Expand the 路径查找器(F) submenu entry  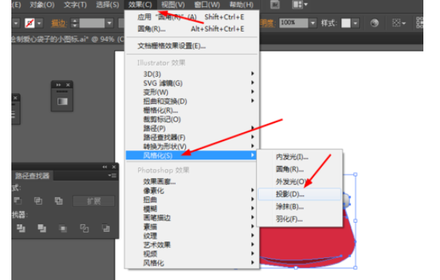pos(191,137)
